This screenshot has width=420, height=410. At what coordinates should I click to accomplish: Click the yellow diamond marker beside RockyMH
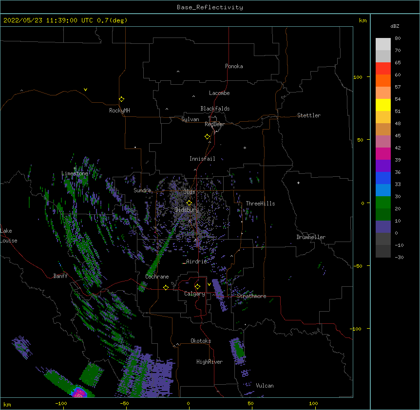click(x=122, y=99)
